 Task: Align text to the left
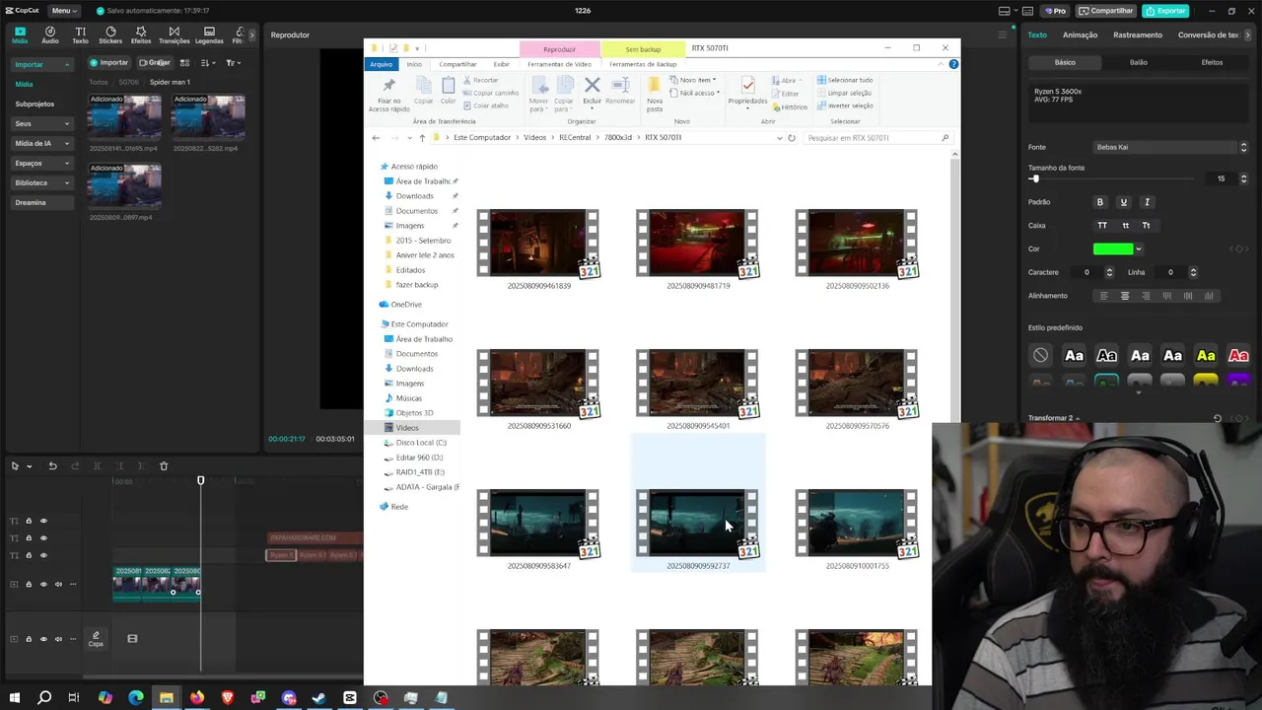(1103, 296)
